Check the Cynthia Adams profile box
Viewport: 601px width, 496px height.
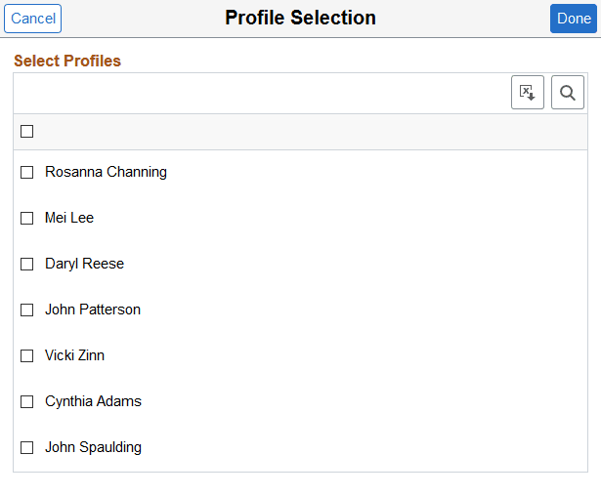tap(27, 401)
